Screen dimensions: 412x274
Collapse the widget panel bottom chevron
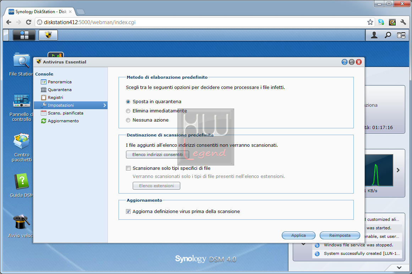pyautogui.click(x=399, y=268)
